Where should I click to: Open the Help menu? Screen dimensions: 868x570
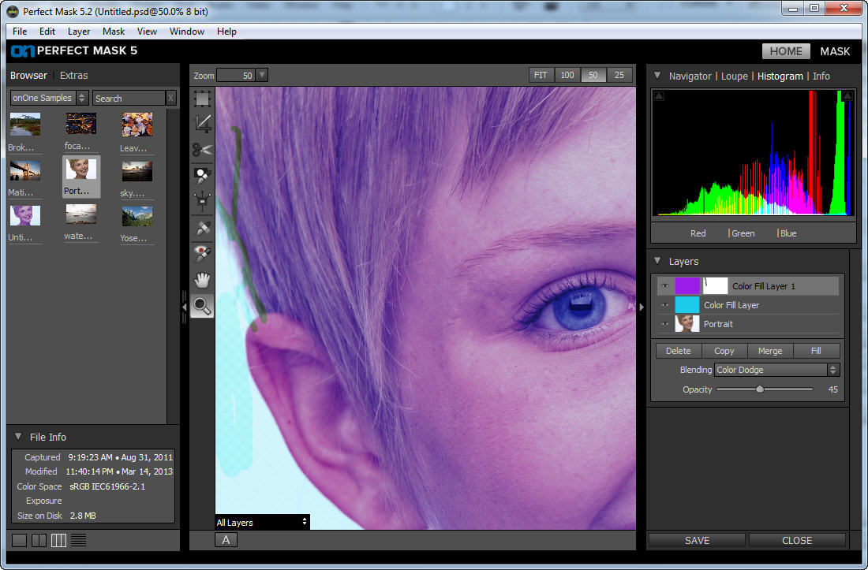[x=226, y=32]
